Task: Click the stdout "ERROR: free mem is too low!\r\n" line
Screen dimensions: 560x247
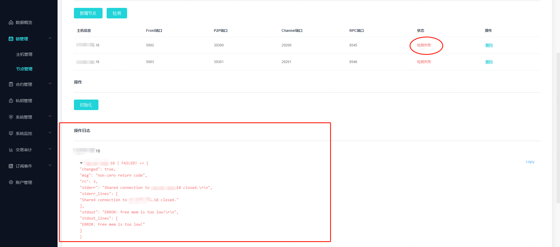Action: point(129,212)
